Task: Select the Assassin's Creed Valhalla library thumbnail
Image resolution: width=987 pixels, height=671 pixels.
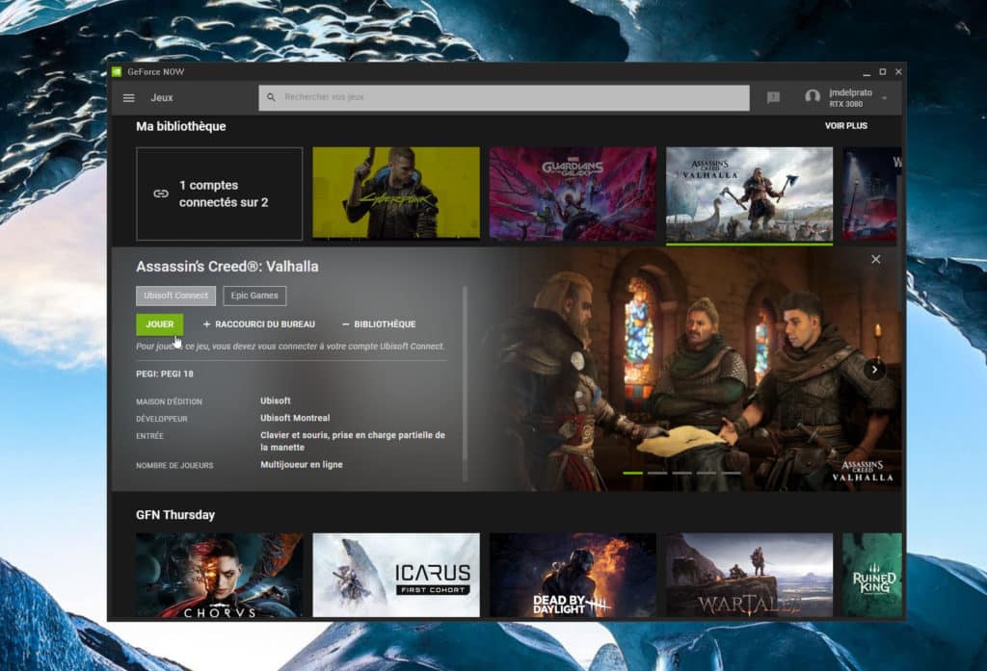Action: (749, 194)
